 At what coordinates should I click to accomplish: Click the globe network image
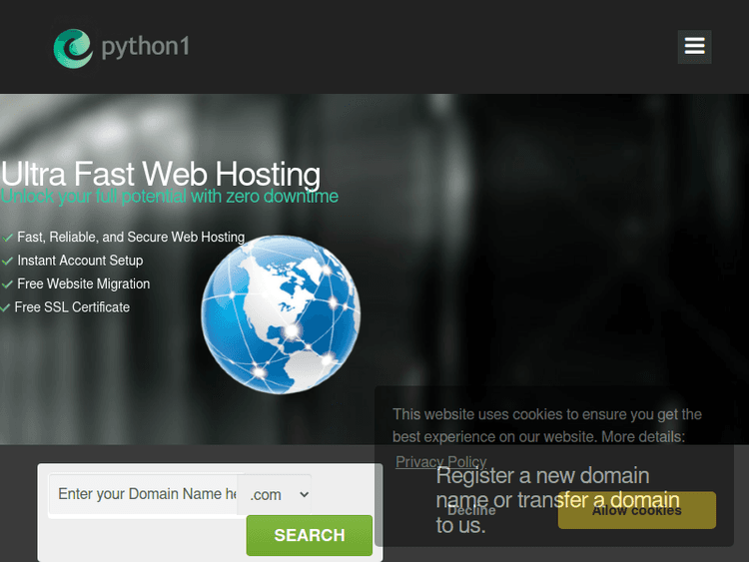coord(281,314)
